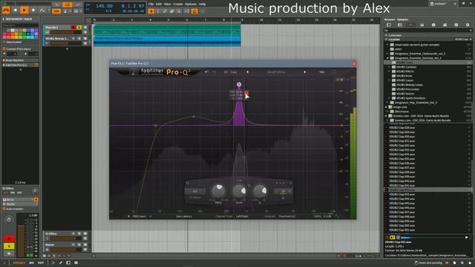This screenshot has width=475, height=267.
Task: Arm record on the Phat Kit 2 track
Action: [x=73, y=27]
